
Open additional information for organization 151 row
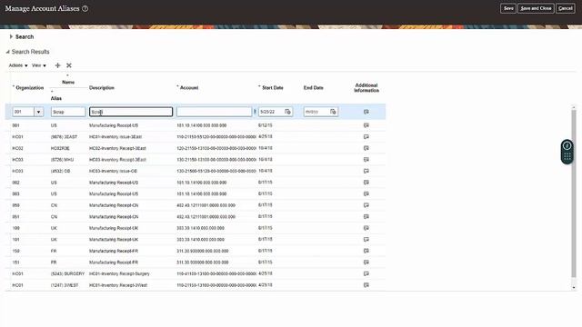366,263
